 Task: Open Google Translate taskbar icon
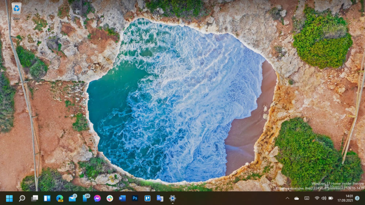pos(160,198)
